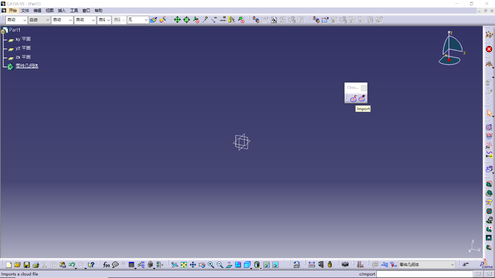This screenshot has height=278, width=495.
Task: Click the Capture camera icon
Action: [x=345, y=265]
